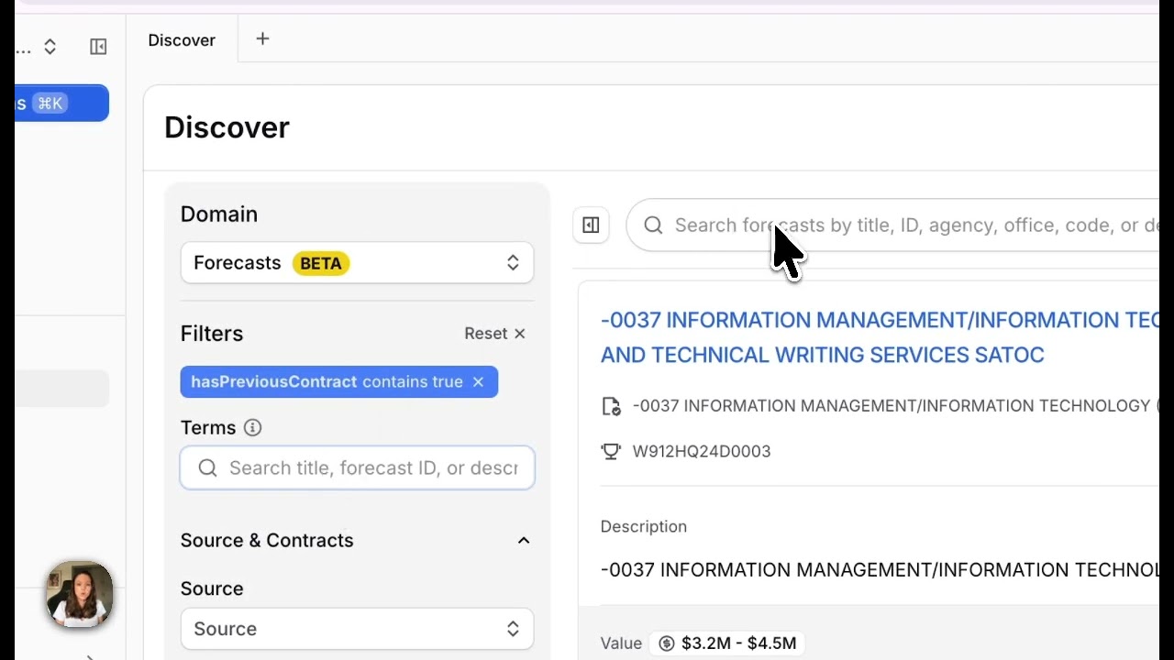Add a new tab with plus icon

click(x=262, y=38)
